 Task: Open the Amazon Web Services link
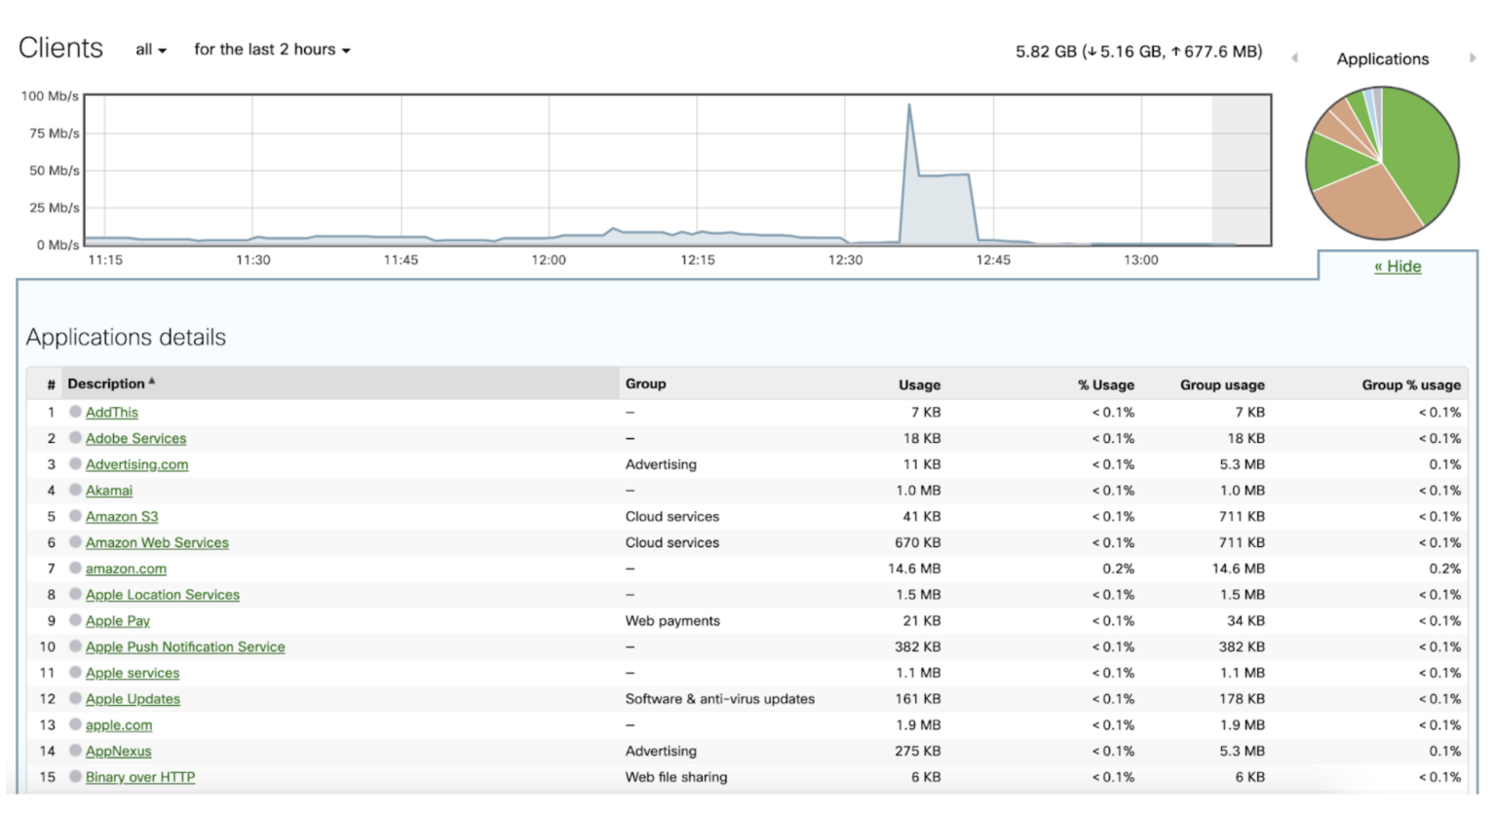[157, 542]
